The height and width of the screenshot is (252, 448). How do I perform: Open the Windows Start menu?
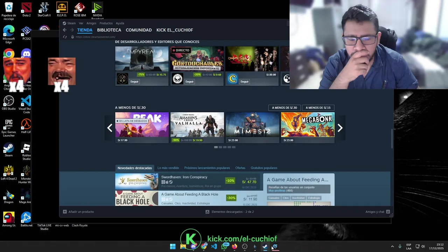coord(173,246)
